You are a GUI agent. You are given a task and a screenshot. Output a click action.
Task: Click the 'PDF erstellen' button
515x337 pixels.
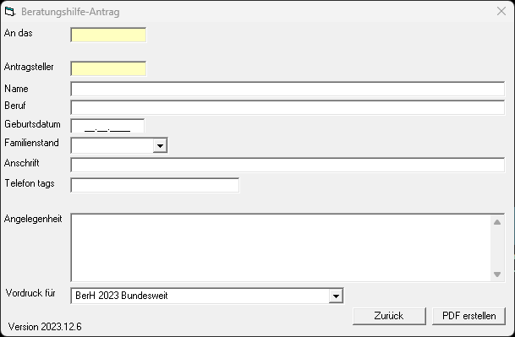(x=469, y=316)
